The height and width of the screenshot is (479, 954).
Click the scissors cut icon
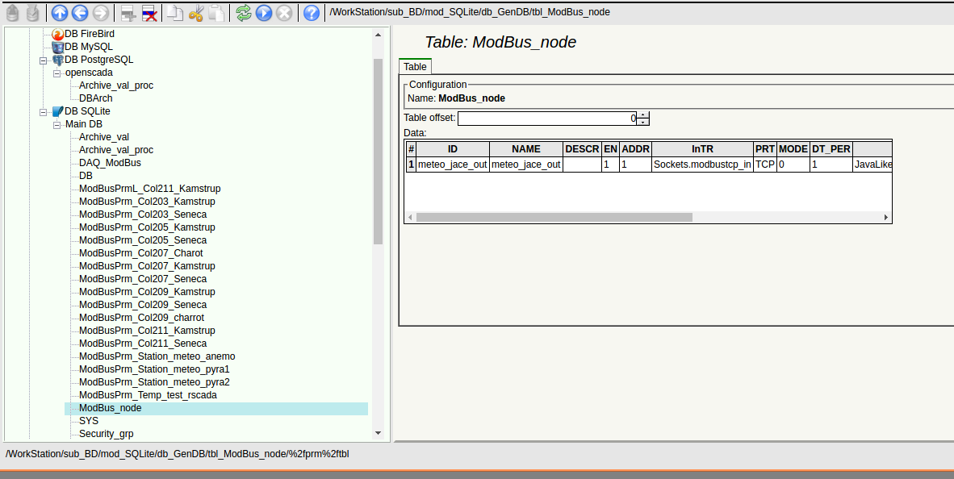pos(196,12)
